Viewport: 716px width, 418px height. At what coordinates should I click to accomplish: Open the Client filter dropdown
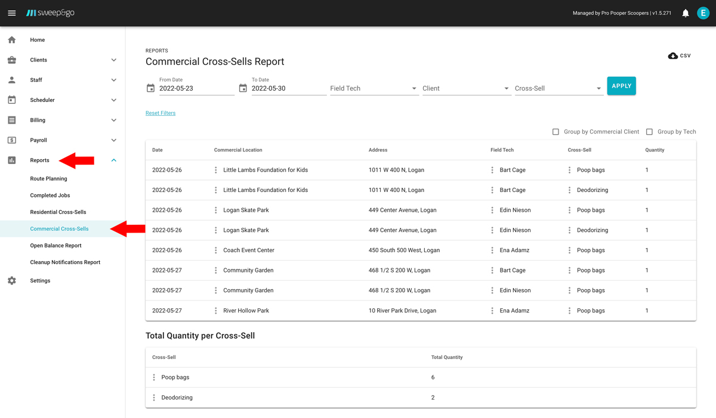(x=465, y=88)
